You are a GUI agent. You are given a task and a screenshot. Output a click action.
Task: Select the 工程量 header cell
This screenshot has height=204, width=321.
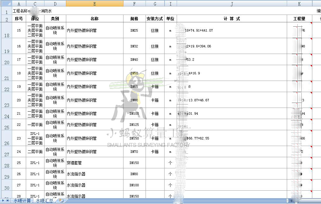click(299, 19)
